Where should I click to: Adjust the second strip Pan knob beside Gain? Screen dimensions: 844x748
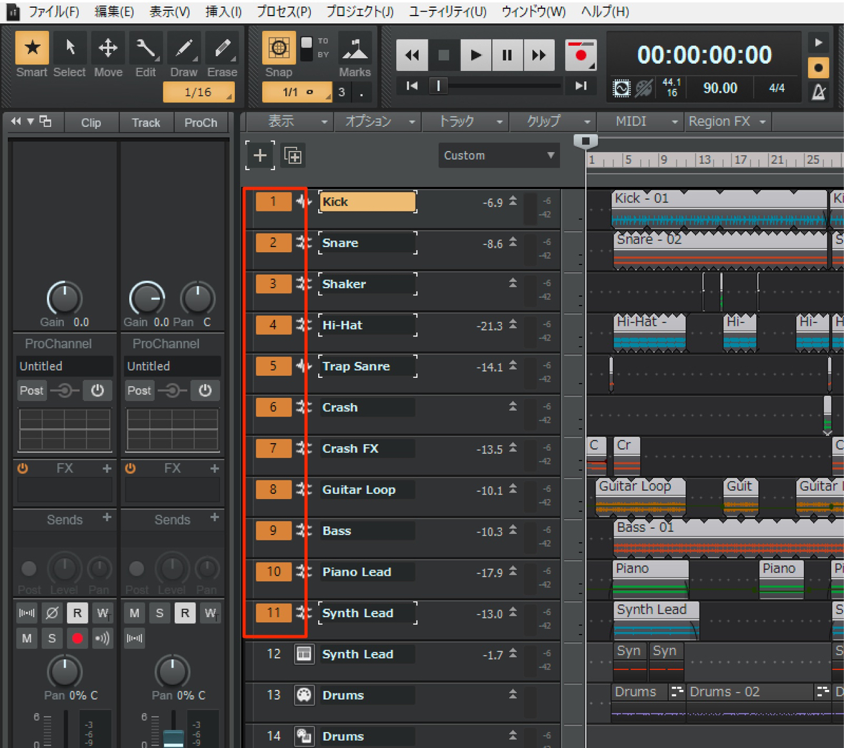click(x=197, y=297)
